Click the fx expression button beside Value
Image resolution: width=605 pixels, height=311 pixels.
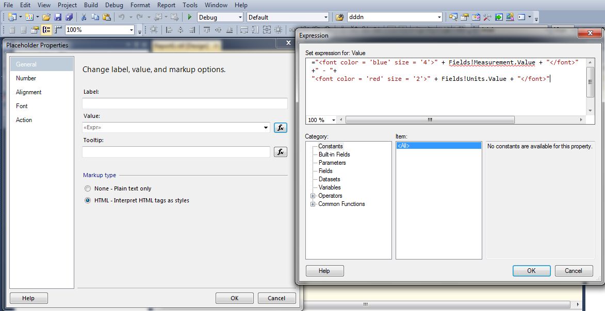pyautogui.click(x=281, y=128)
